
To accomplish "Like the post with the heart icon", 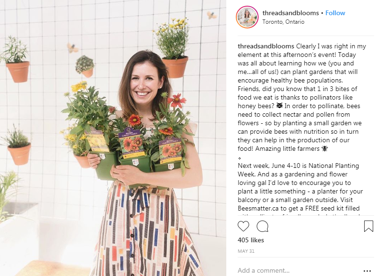I will (x=244, y=227).
